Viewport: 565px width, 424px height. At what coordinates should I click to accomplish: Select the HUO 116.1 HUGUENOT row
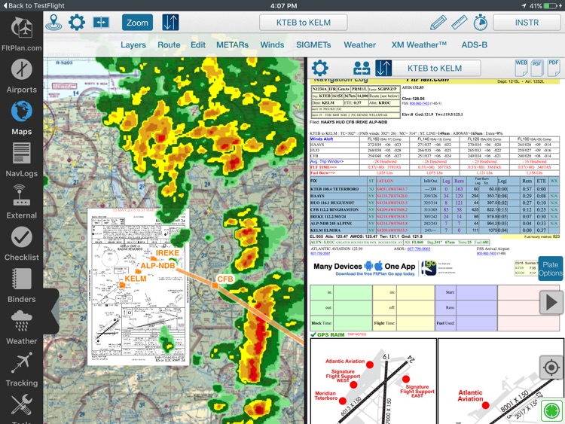(x=435, y=203)
